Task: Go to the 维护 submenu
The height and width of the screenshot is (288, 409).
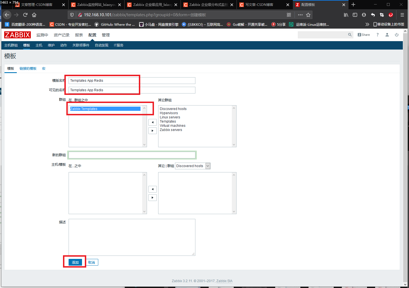Action: pos(51,45)
